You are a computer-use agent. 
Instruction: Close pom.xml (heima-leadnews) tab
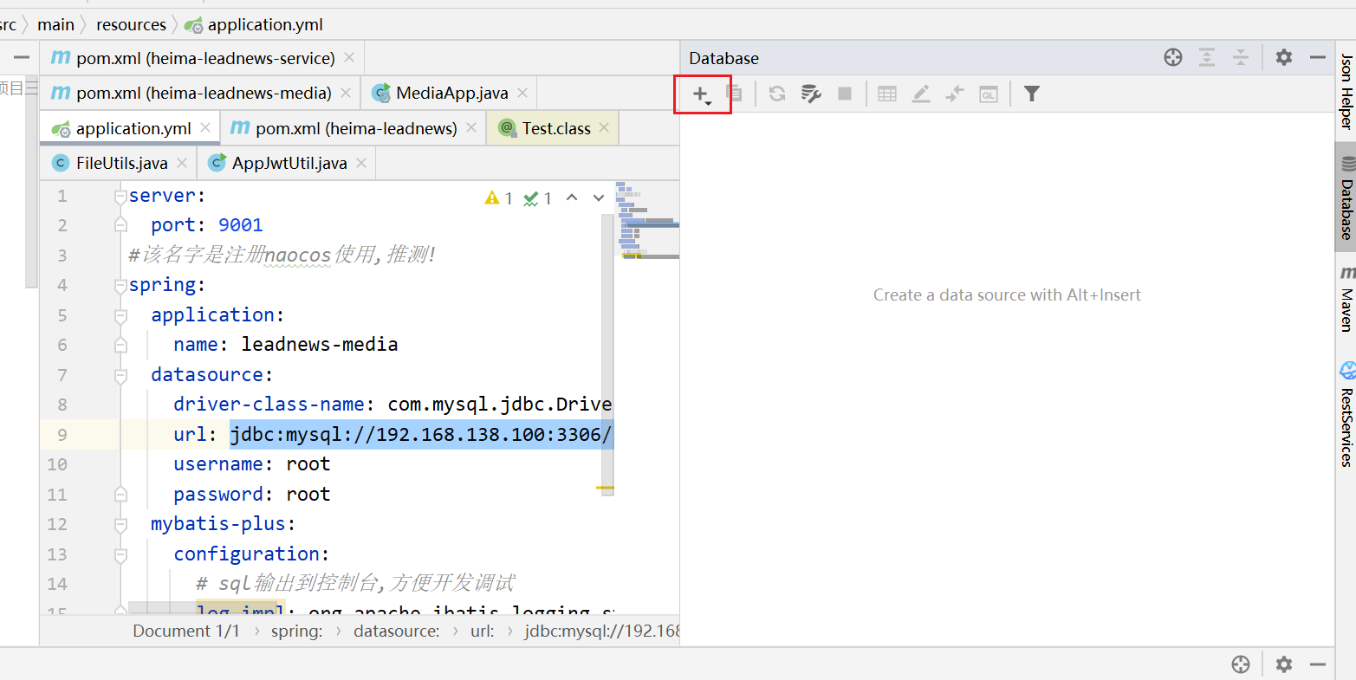471,127
